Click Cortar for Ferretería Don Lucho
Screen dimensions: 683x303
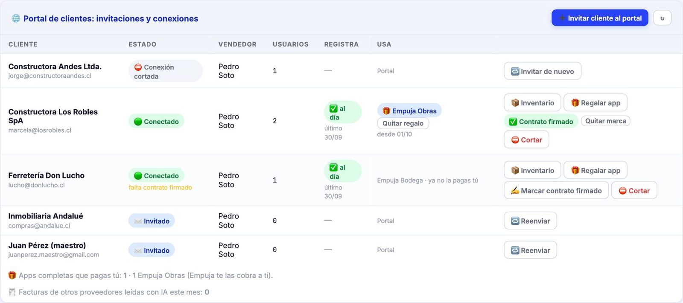click(634, 190)
